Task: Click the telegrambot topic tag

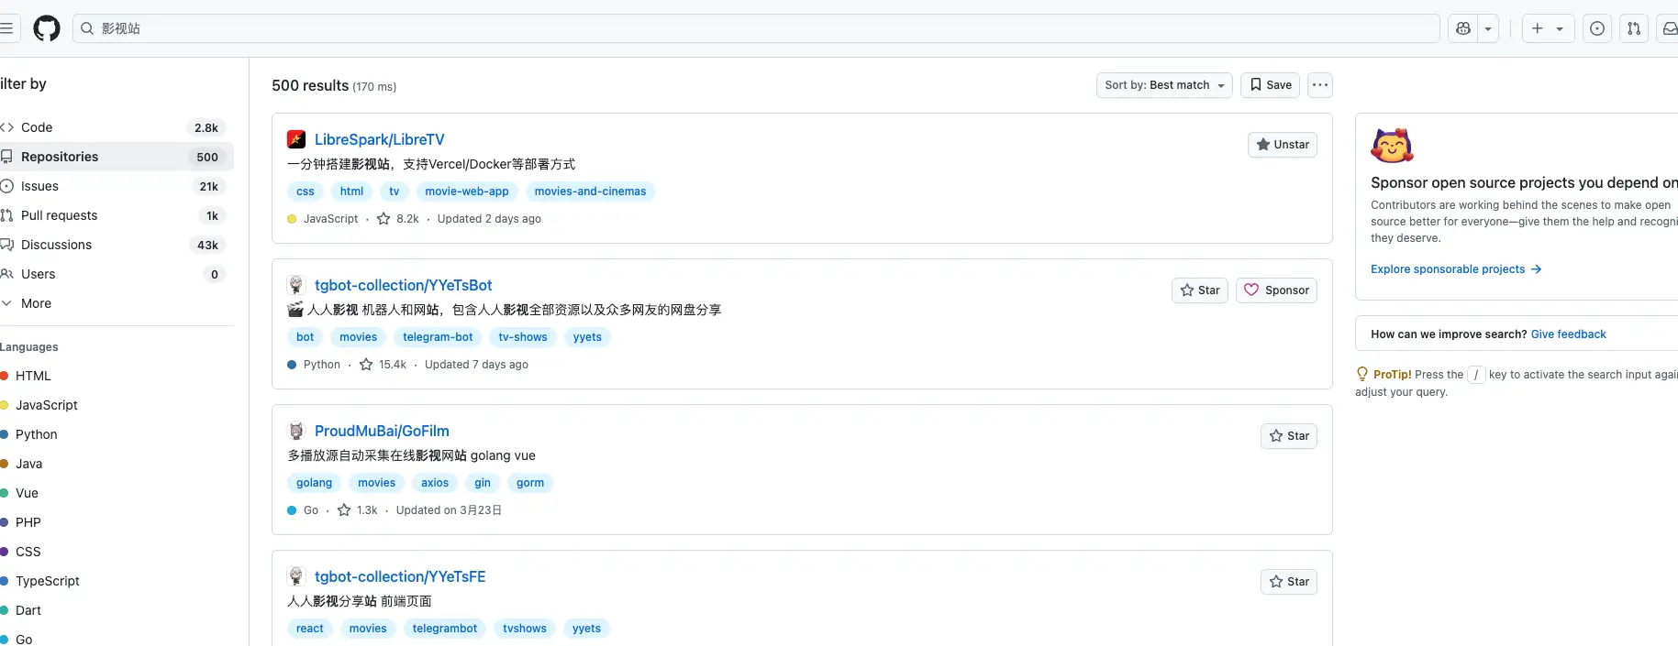Action: click(445, 629)
